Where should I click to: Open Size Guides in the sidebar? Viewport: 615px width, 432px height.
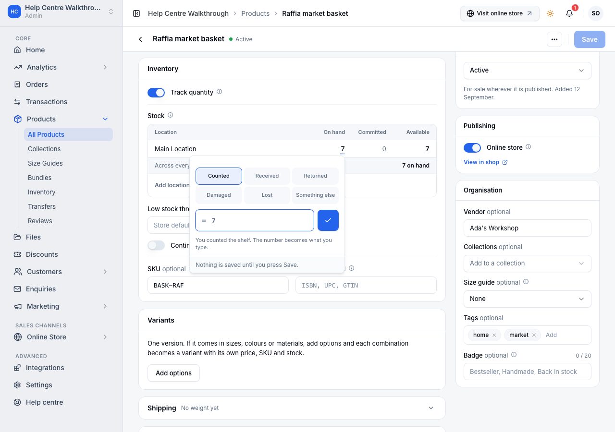(x=68, y=163)
